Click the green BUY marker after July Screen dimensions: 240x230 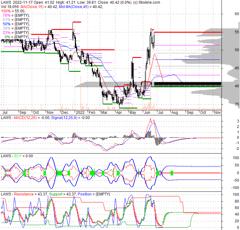(x=172, y=173)
